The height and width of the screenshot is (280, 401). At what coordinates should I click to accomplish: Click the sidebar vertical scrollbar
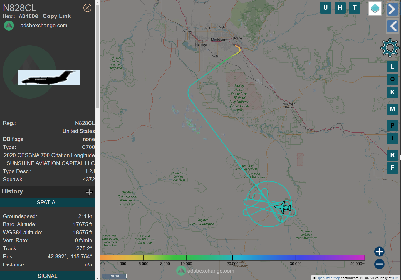pos(97,57)
